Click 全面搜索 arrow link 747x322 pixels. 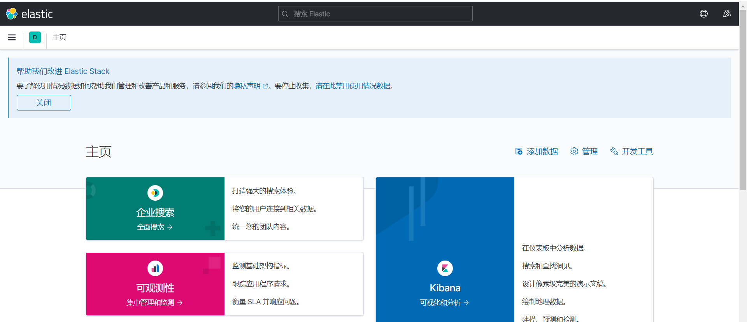[154, 227]
